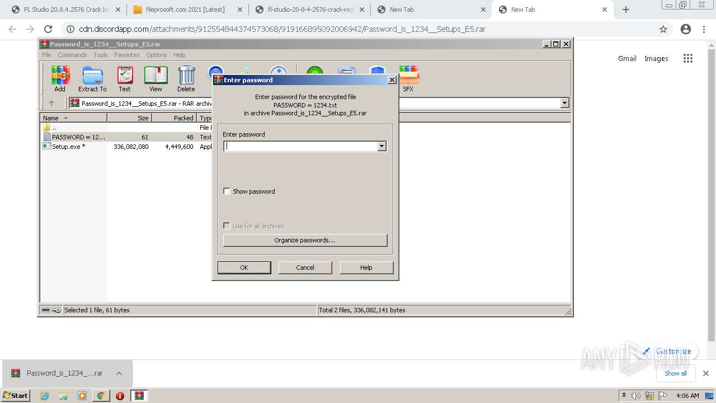Open the Commands menu
Viewport: 716px width, 403px height.
click(x=72, y=55)
